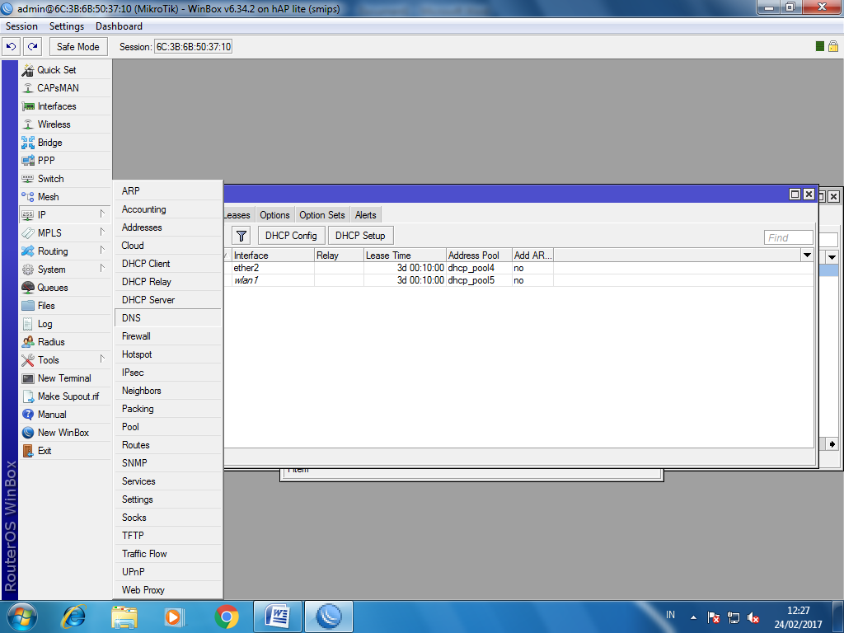Click the filter funnel icon in DHCP window
The height and width of the screenshot is (633, 844).
pos(241,236)
